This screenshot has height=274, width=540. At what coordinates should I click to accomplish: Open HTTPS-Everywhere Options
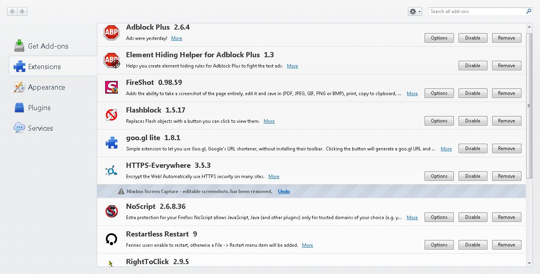pos(439,176)
